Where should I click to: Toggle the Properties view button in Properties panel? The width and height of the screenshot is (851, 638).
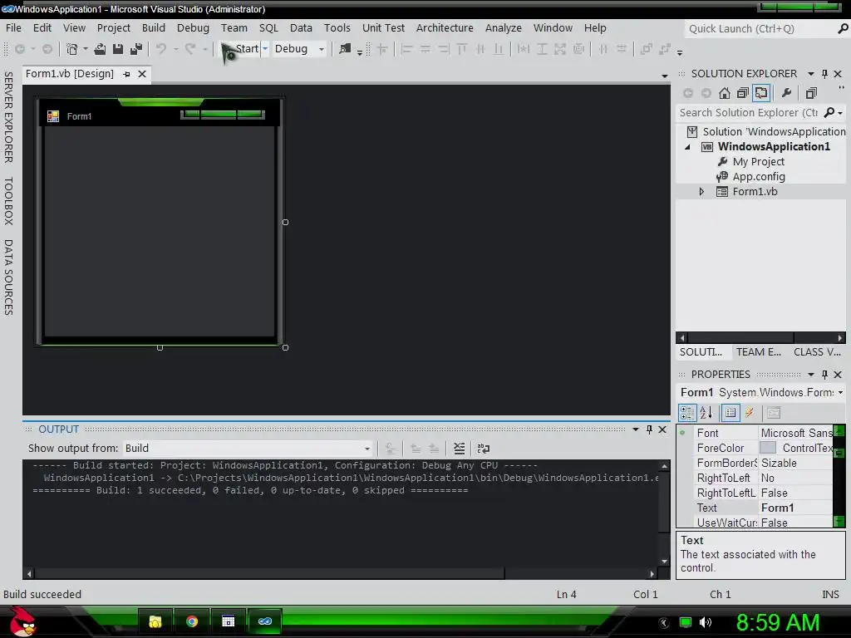(x=730, y=413)
